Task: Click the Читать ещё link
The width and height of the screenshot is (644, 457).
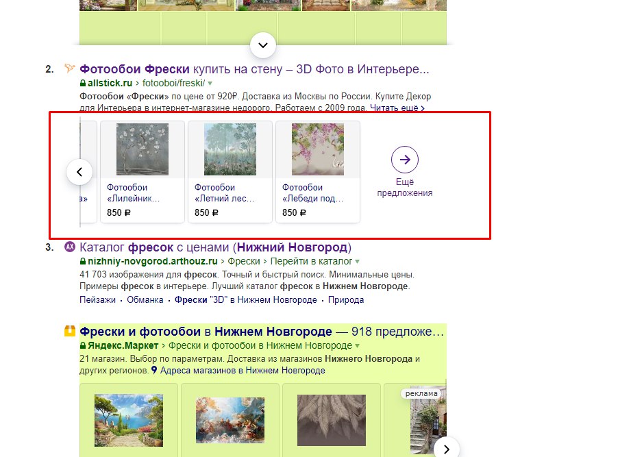Action: click(397, 108)
